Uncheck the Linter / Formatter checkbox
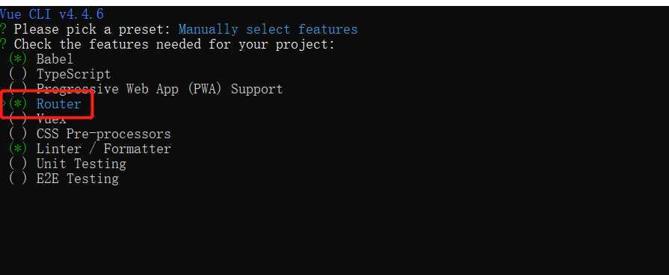669x275 pixels. tap(17, 149)
